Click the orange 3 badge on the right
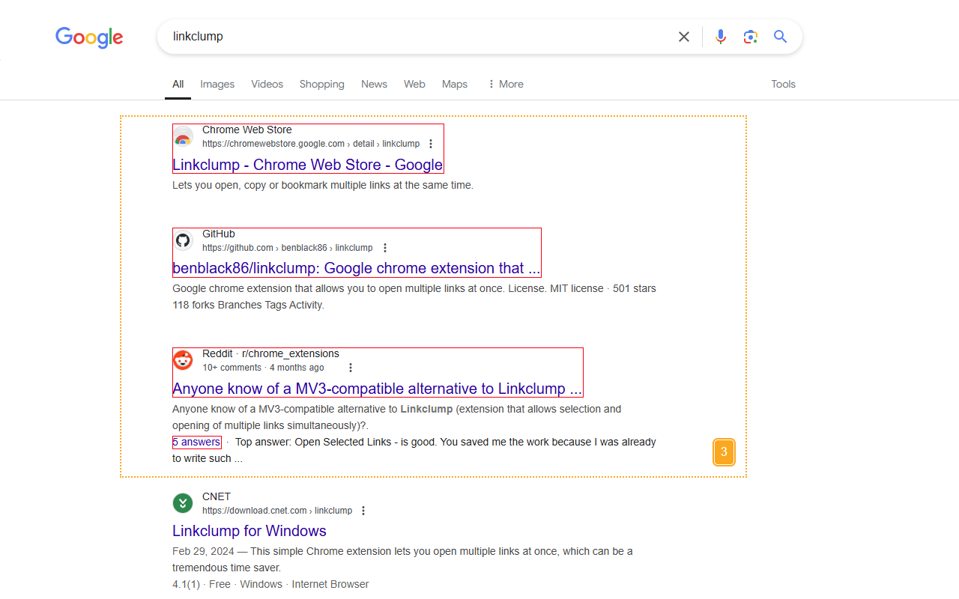 pos(724,451)
